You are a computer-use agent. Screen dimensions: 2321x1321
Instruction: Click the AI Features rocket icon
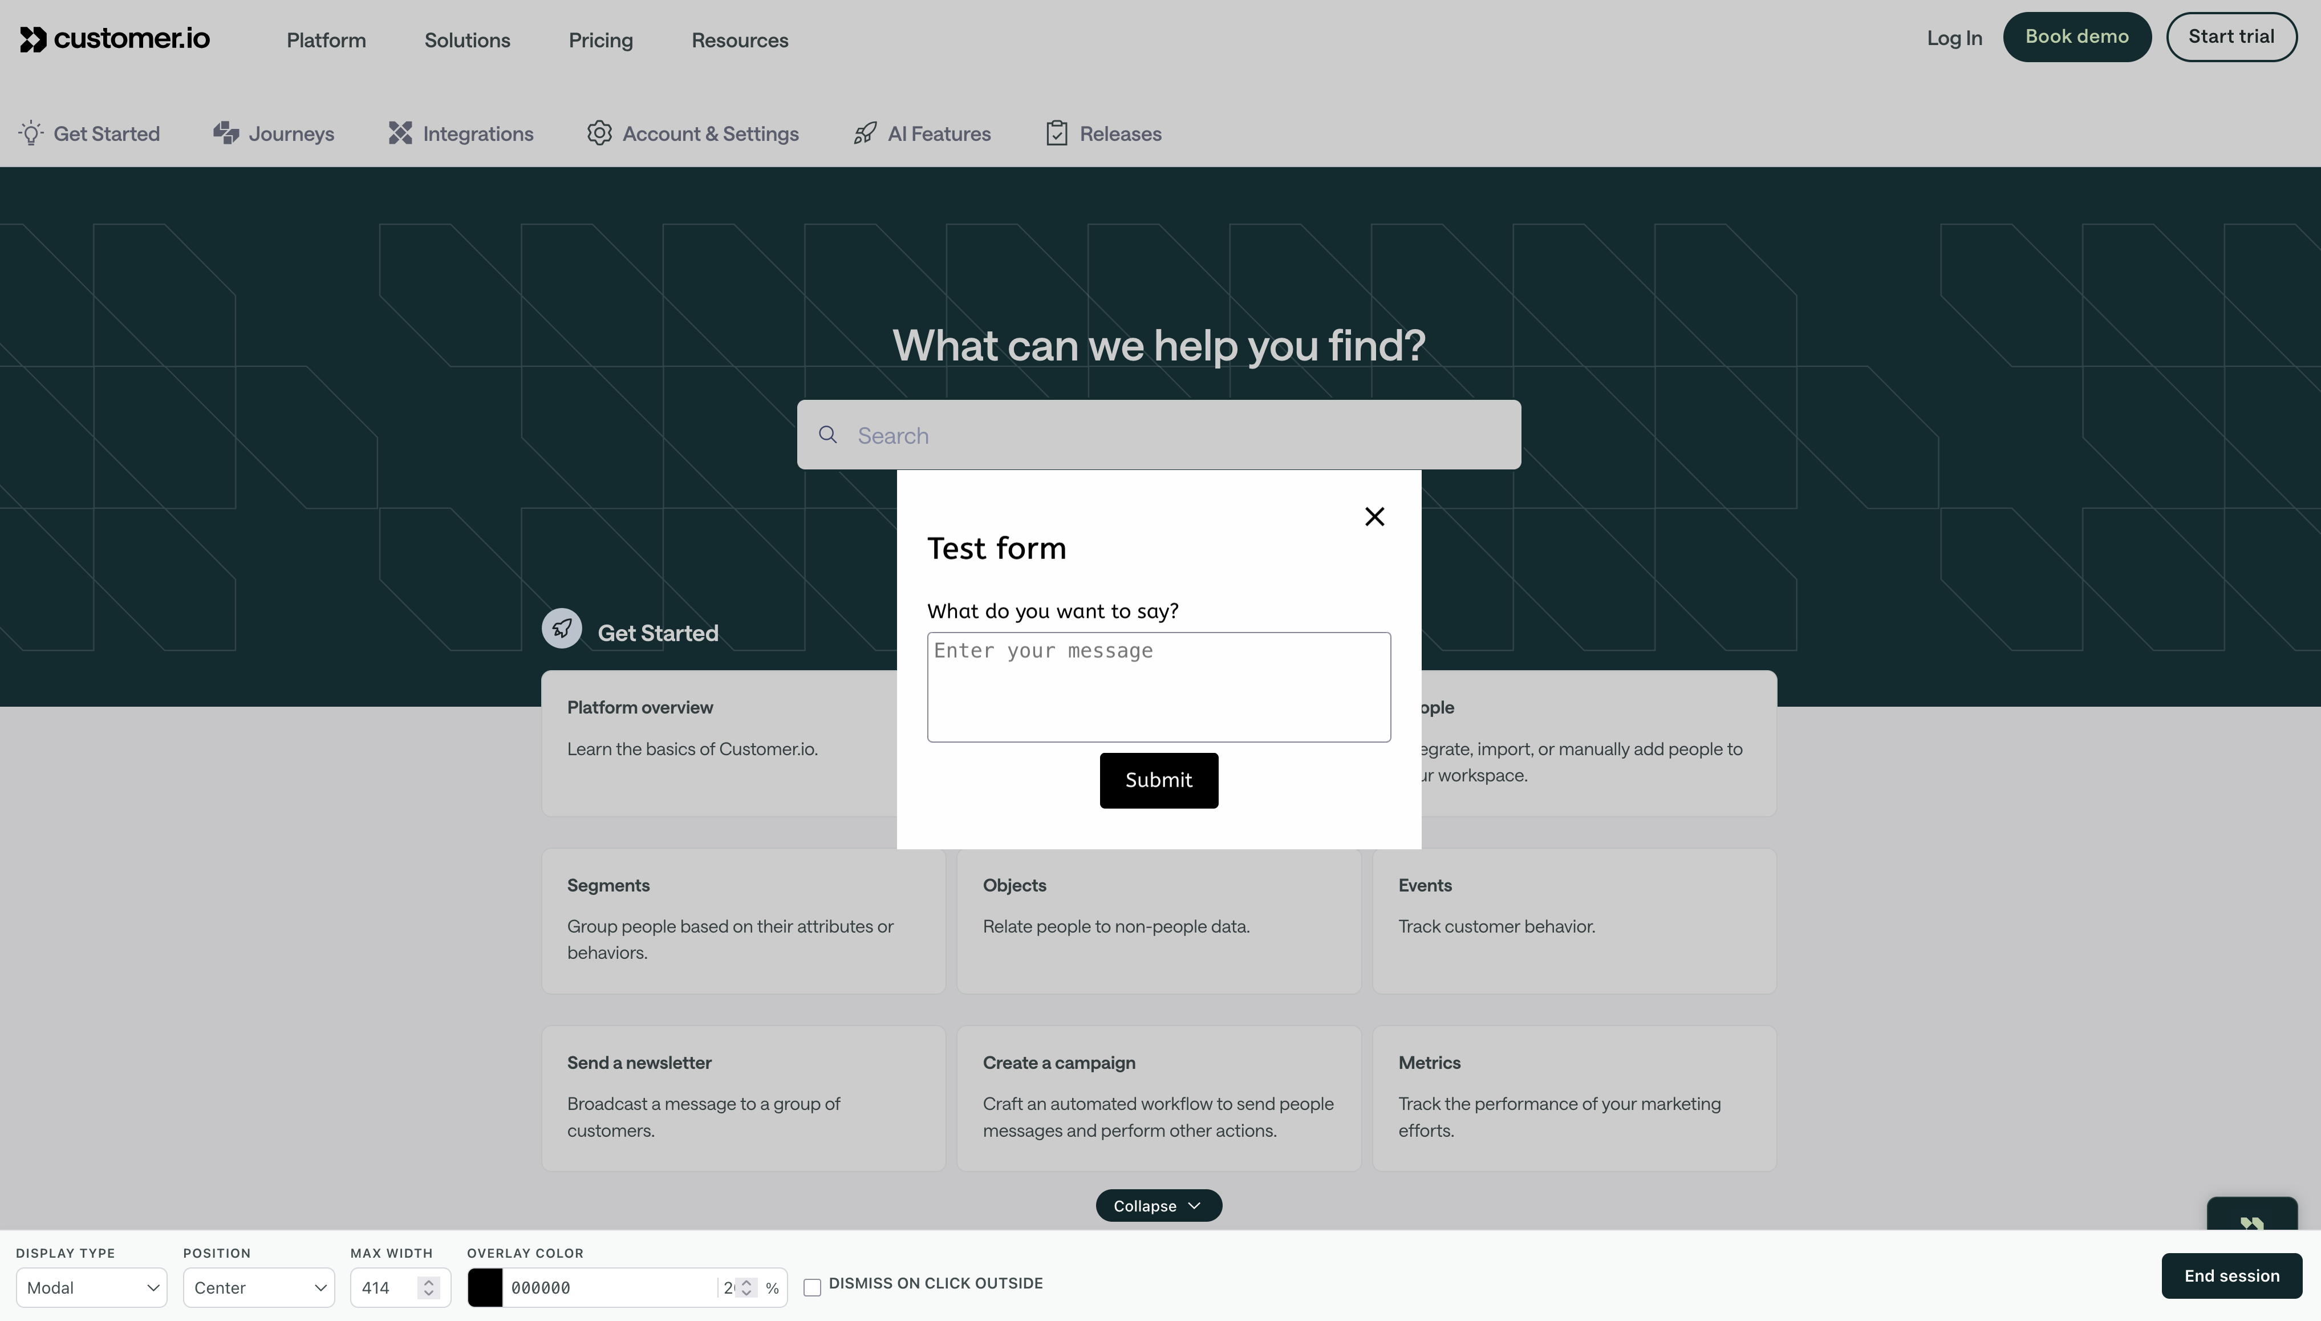(x=865, y=133)
